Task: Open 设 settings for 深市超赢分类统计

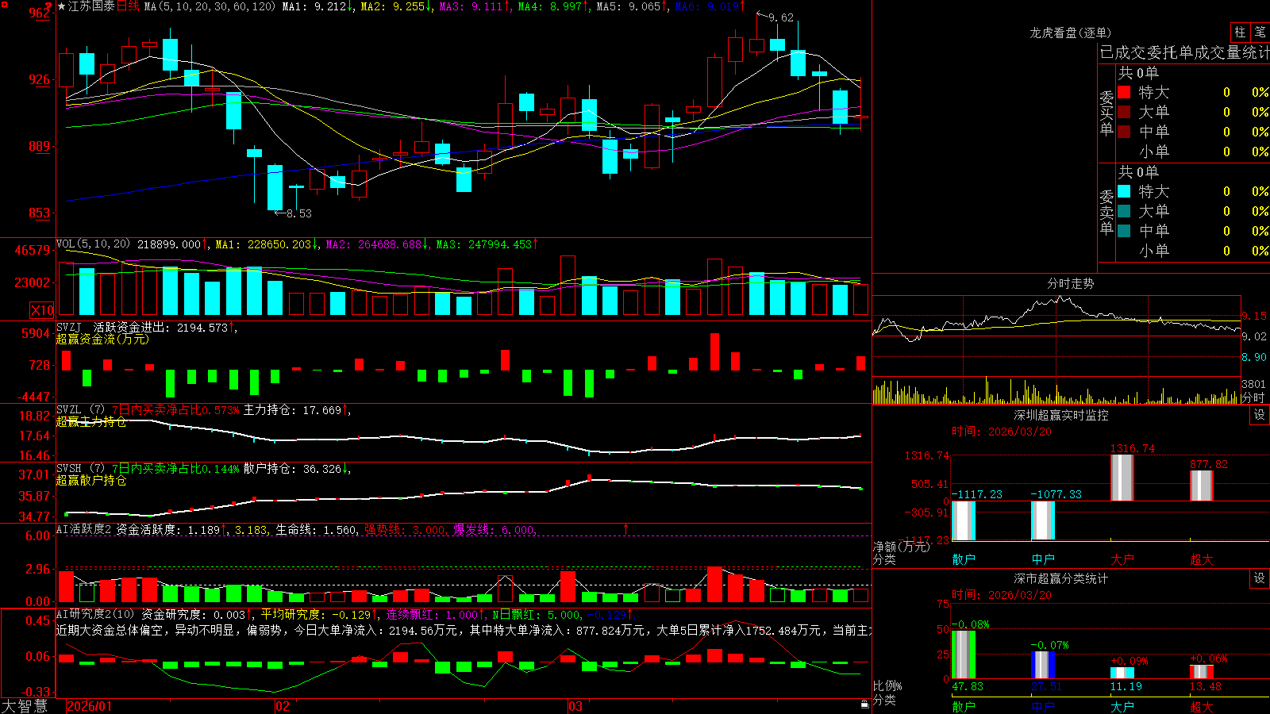Action: click(x=1260, y=578)
